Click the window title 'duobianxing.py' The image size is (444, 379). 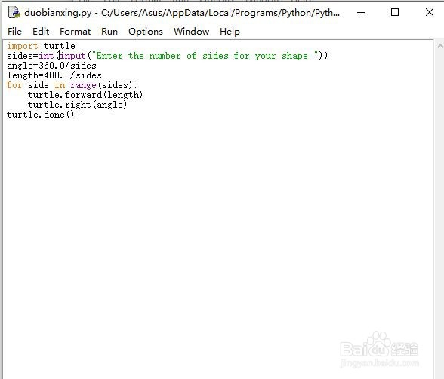pos(58,13)
